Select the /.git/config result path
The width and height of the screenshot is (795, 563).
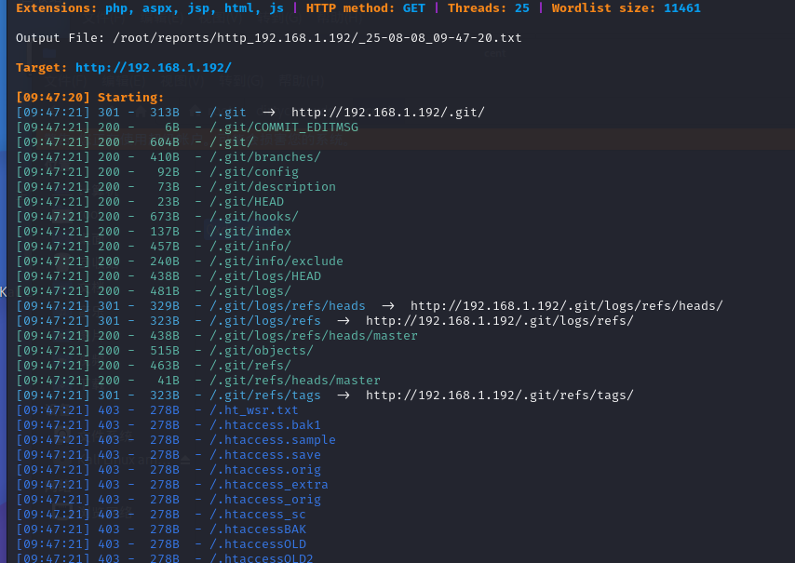(255, 171)
